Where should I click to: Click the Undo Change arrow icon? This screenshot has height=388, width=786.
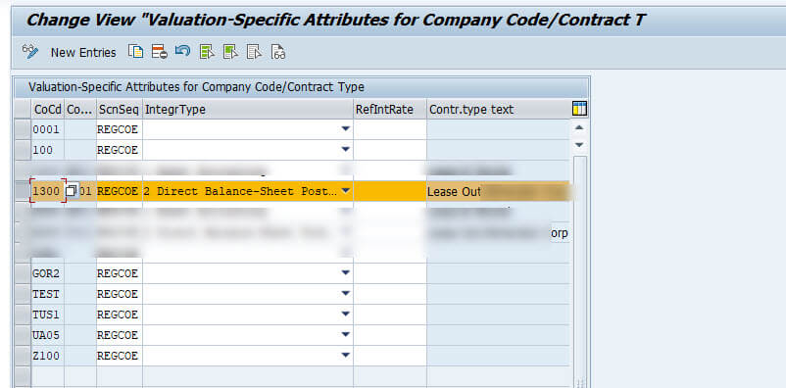[x=182, y=51]
